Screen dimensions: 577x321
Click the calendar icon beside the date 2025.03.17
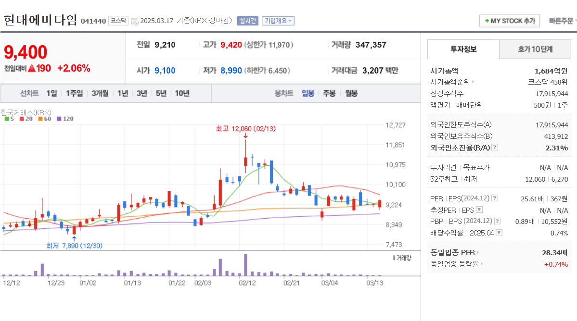pyautogui.click(x=135, y=21)
